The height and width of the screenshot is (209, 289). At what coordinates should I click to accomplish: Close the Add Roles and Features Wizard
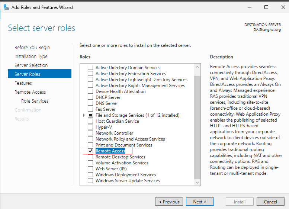[x=283, y=7]
